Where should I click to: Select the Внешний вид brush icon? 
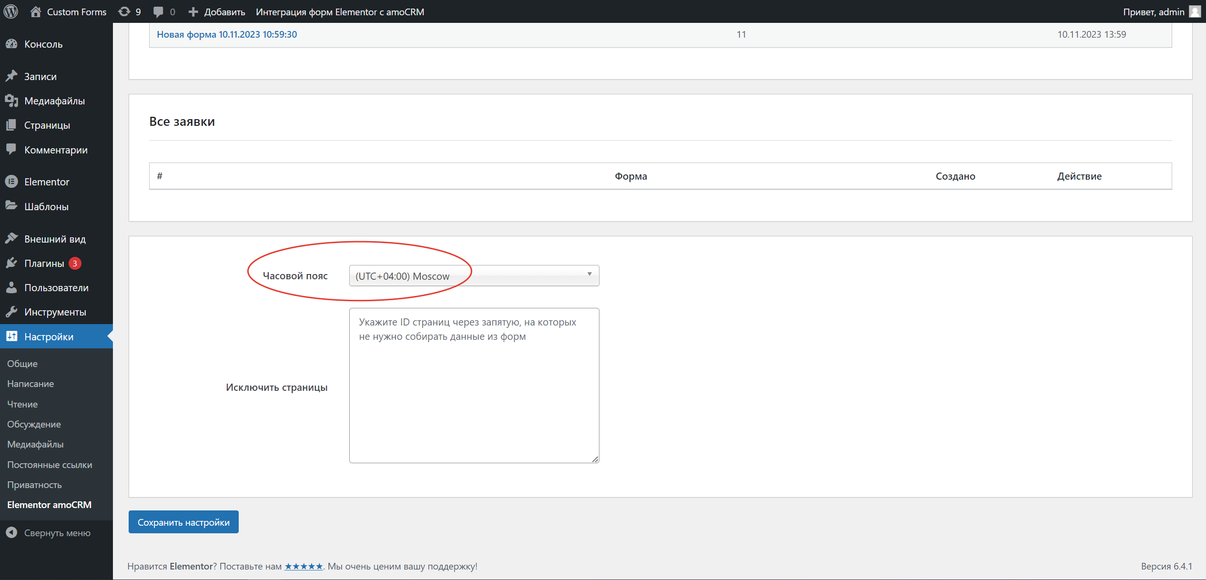pyautogui.click(x=11, y=238)
